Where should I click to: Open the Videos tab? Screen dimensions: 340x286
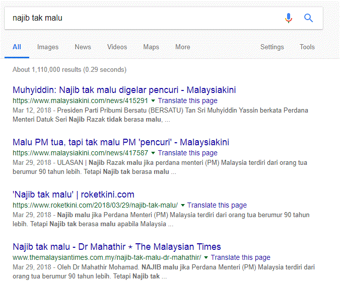[x=117, y=47]
